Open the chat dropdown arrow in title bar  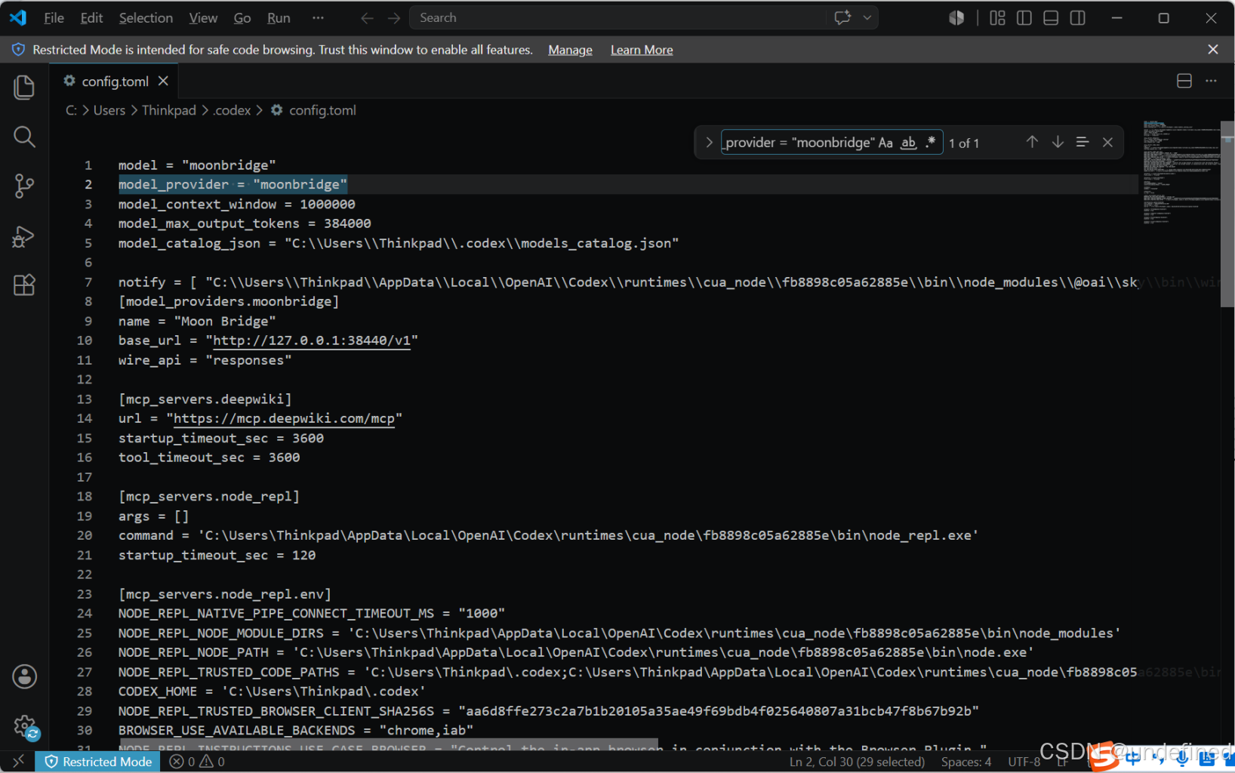(x=867, y=17)
